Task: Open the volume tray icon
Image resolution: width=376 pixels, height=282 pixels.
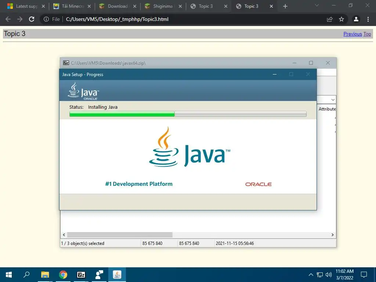Action: [329, 275]
